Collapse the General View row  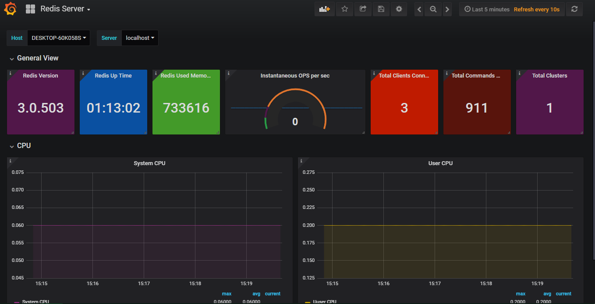pos(37,58)
